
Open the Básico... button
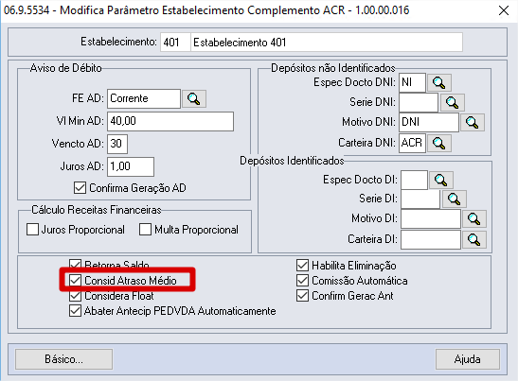click(63, 359)
